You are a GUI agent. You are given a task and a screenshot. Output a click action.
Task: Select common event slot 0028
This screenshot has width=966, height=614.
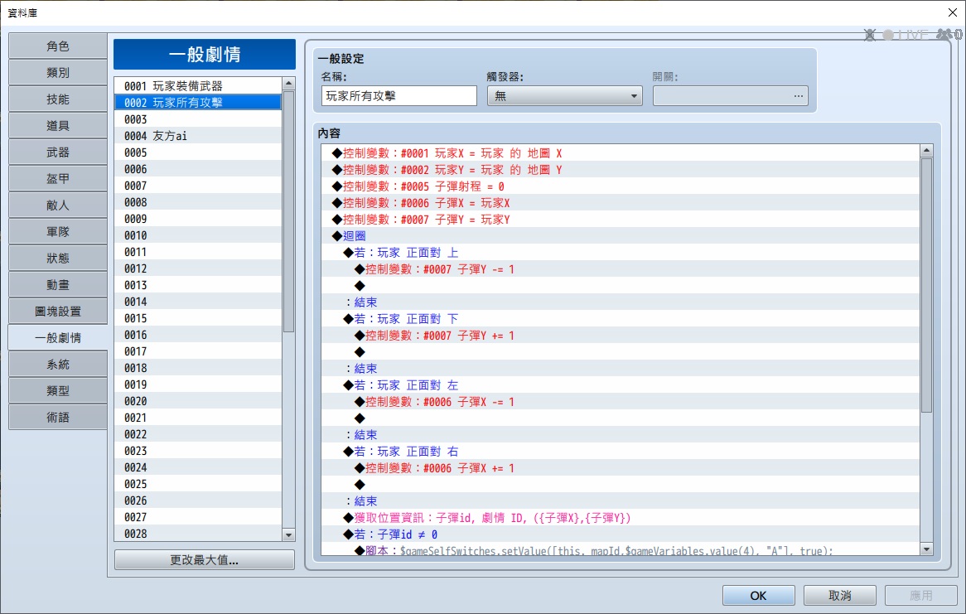pos(198,534)
